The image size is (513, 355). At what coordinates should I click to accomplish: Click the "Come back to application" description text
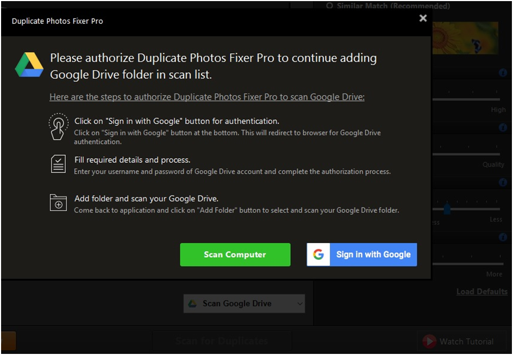236,210
